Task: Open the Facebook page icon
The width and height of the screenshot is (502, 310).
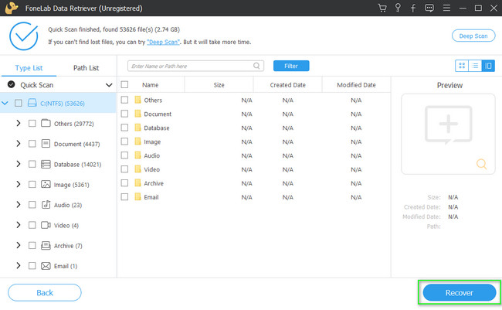Action: [413, 8]
